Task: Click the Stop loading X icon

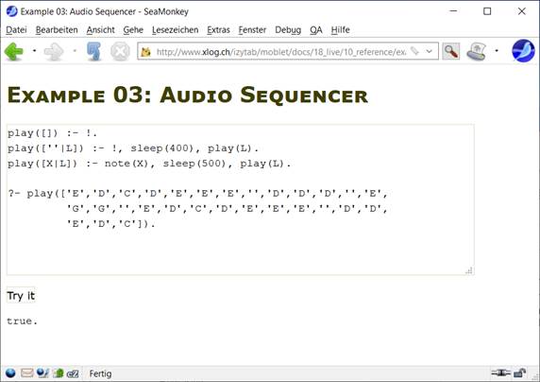Action: pos(120,51)
